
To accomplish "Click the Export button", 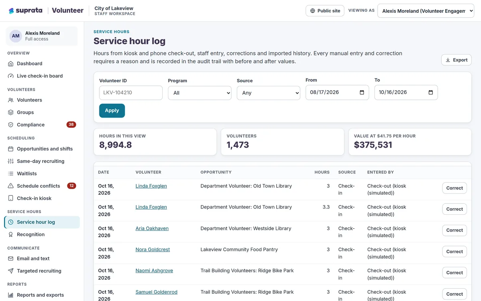I will pyautogui.click(x=457, y=60).
